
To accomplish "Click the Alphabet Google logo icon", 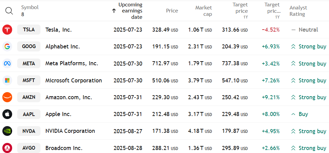I will [7, 46].
